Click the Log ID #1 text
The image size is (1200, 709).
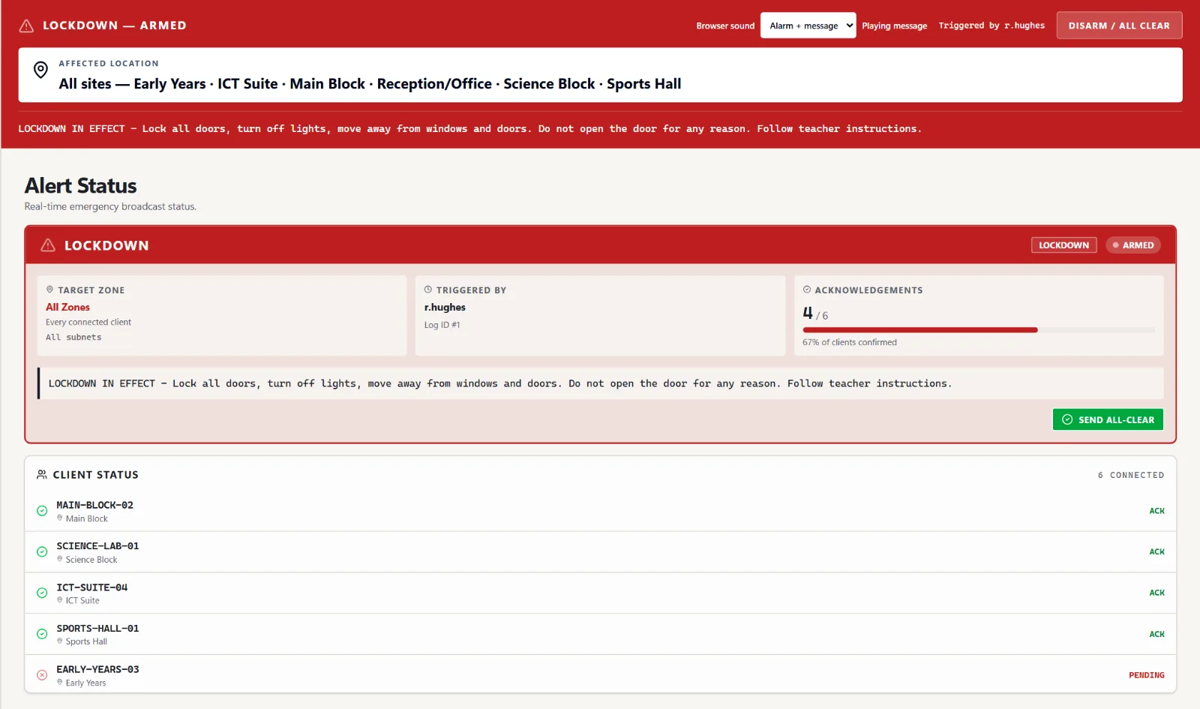[x=442, y=325]
